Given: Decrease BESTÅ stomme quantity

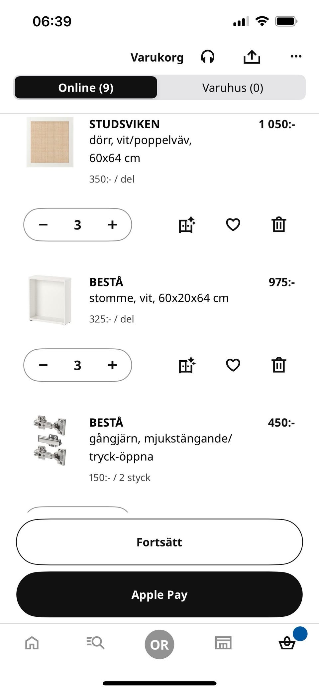Looking at the screenshot, I should 43,365.
